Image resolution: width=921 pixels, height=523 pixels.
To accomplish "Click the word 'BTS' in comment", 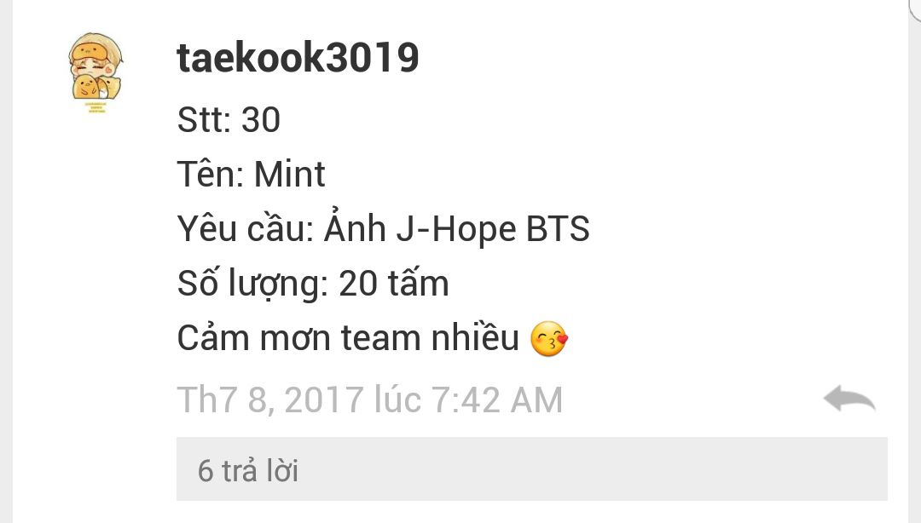I will coord(558,228).
